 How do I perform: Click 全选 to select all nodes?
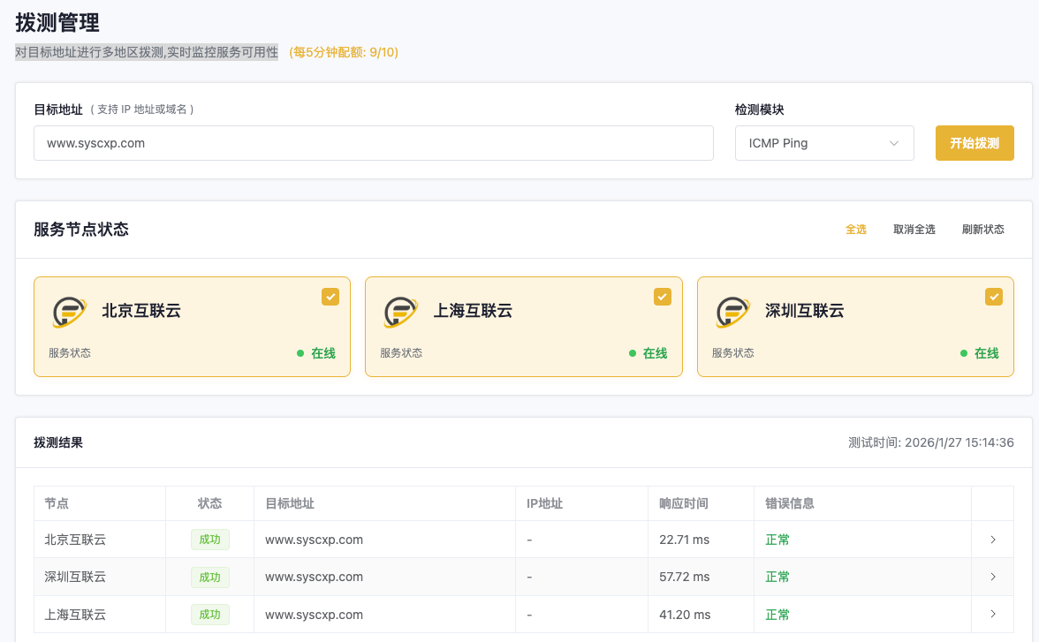pyautogui.click(x=855, y=230)
